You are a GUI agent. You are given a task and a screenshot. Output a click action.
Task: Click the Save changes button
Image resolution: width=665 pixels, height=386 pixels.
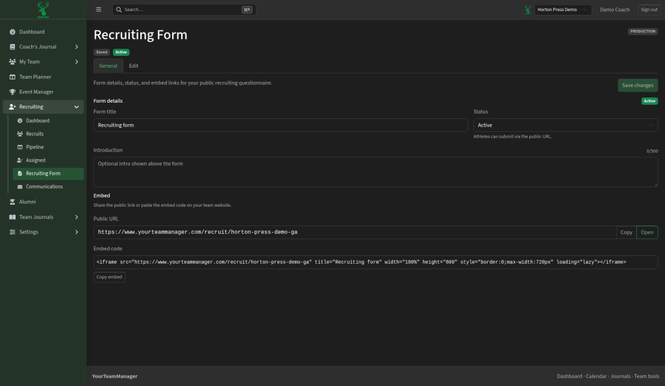[638, 85]
